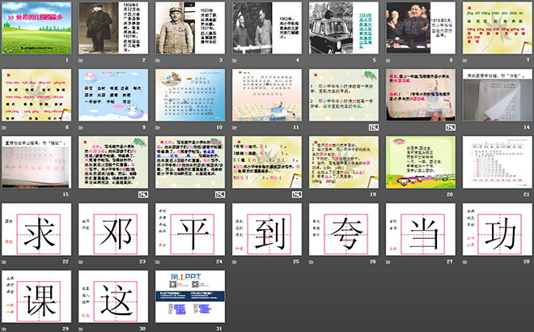
Task: Click the animation star icon under slide 28
Action: coord(464,262)
